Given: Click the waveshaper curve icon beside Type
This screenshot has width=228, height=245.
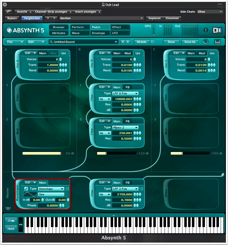Looking at the screenshot, I should (x=26, y=189).
